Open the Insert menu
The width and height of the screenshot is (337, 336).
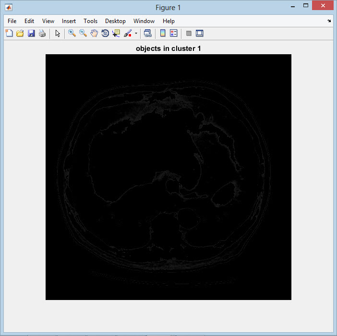[x=69, y=21]
